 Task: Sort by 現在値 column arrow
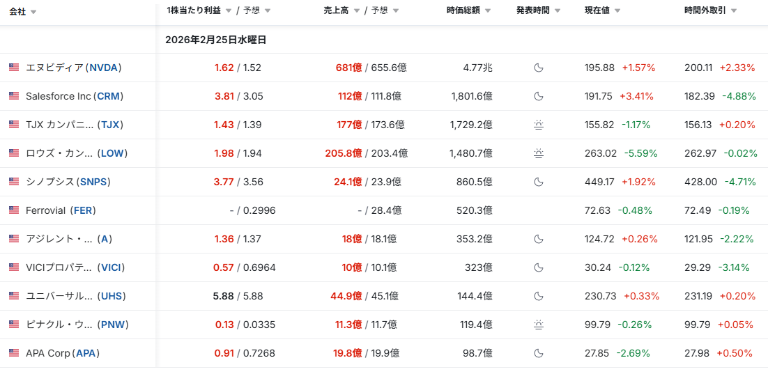click(617, 10)
